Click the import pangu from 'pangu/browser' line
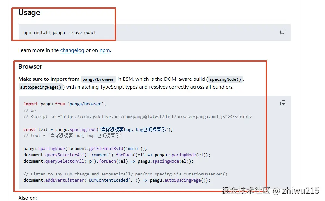This screenshot has height=201, width=325. pos(65,104)
